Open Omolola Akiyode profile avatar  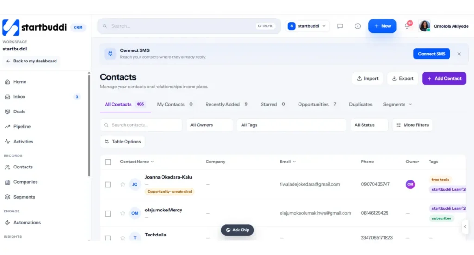(425, 26)
